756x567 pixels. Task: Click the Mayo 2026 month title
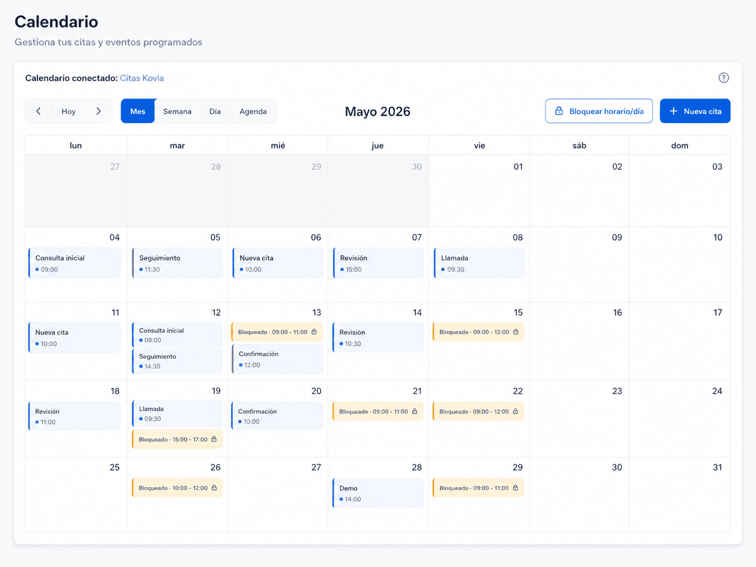(377, 112)
